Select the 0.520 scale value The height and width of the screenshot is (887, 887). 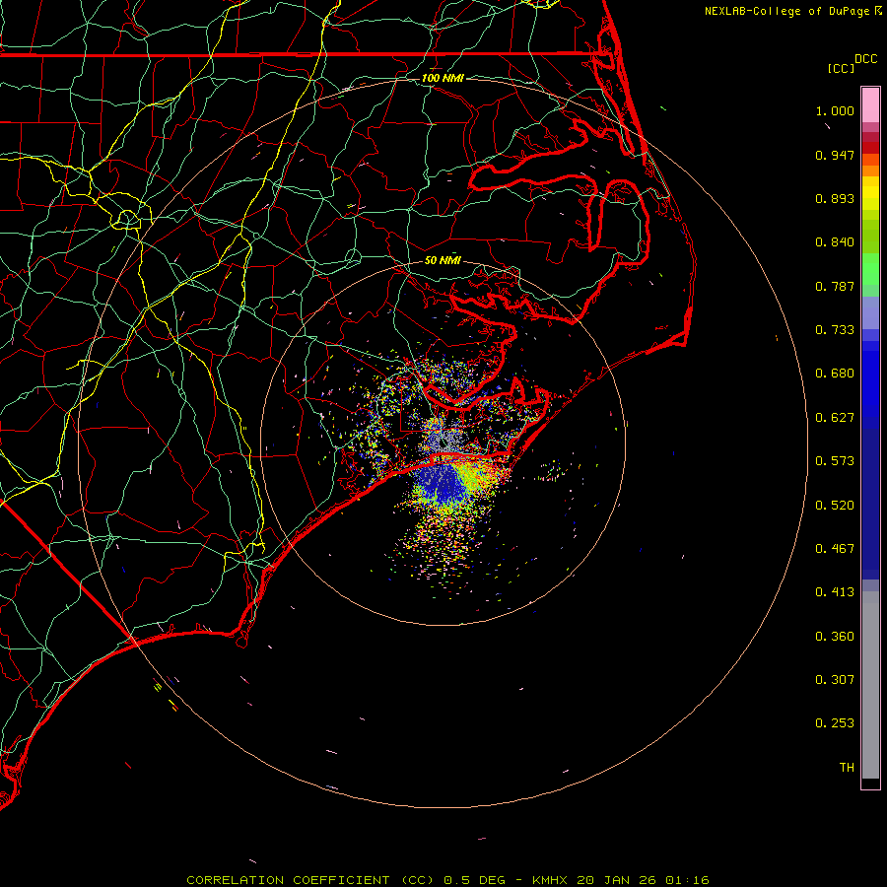[x=835, y=506]
